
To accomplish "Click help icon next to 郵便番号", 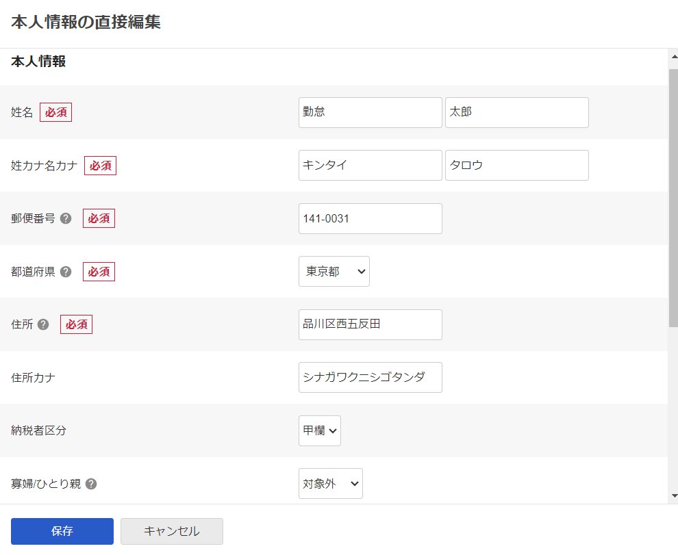I will (66, 218).
